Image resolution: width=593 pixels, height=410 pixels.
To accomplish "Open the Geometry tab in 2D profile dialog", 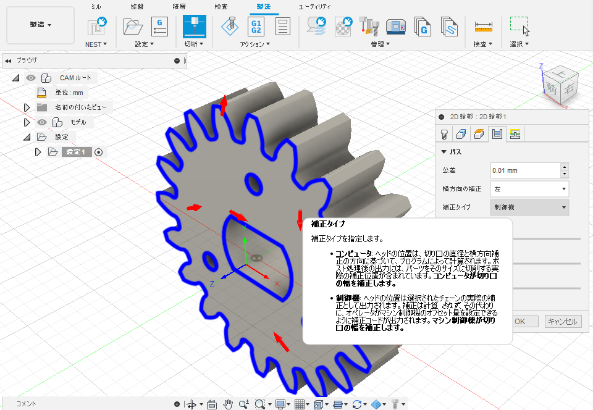I will (461, 134).
